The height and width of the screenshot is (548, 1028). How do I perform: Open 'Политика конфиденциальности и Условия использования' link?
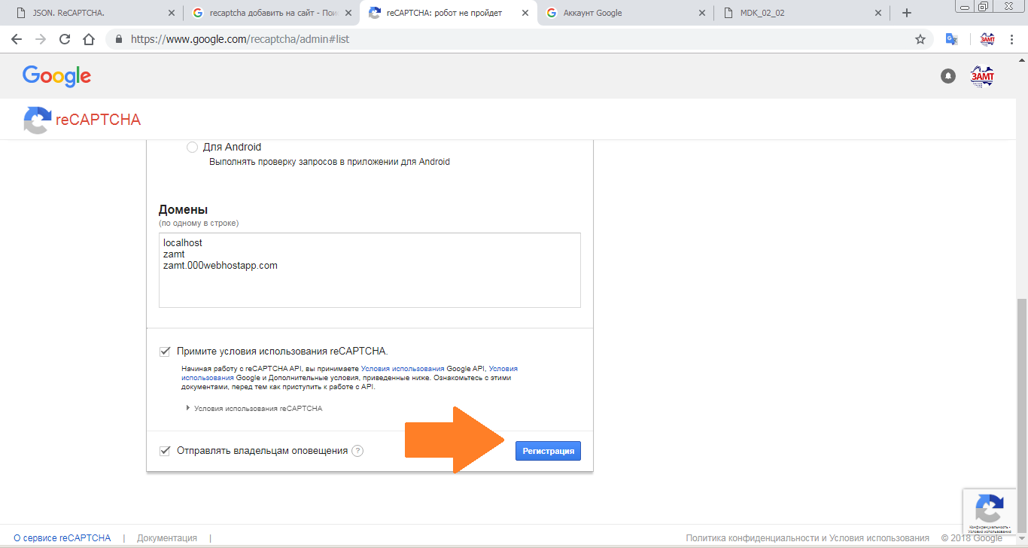click(x=807, y=537)
